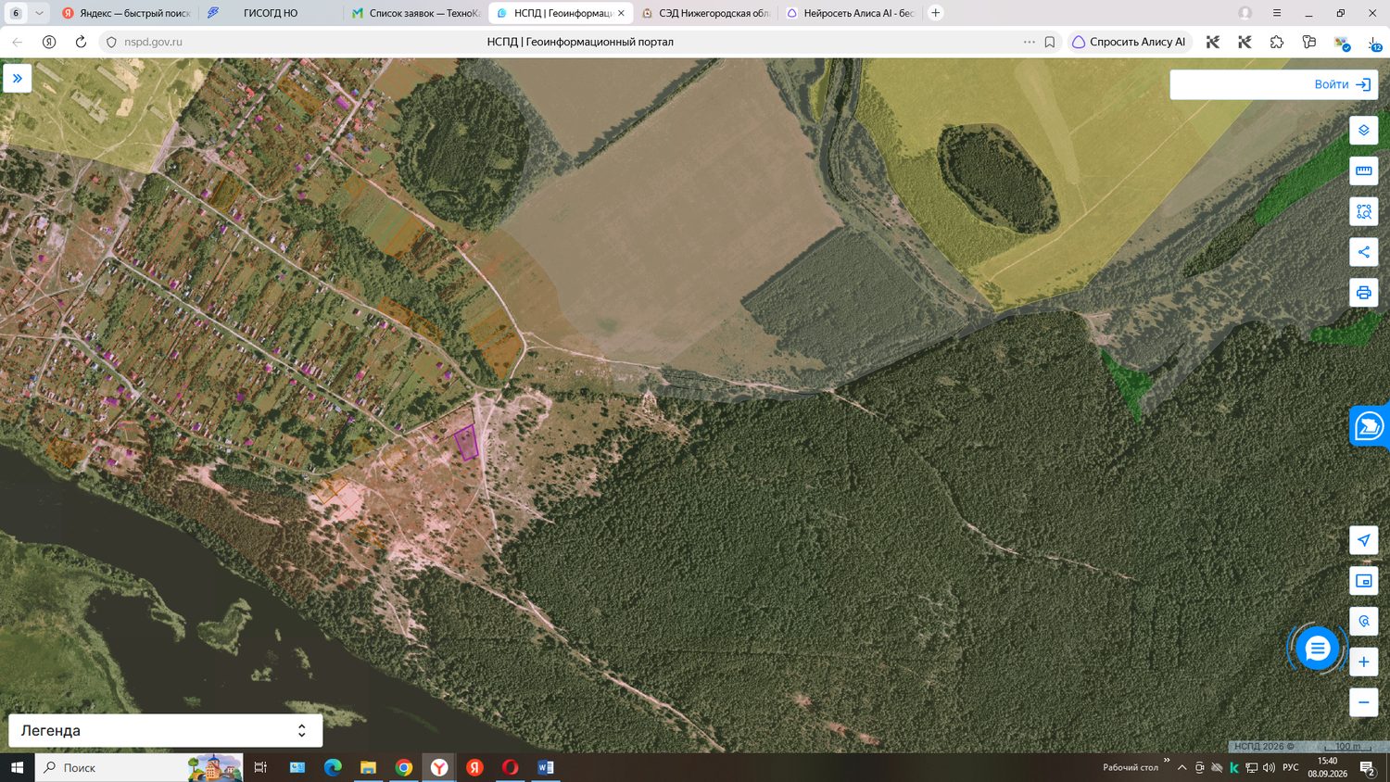This screenshot has width=1390, height=782.
Task: Switch to the ГИСОГД НО tab
Action: point(270,13)
